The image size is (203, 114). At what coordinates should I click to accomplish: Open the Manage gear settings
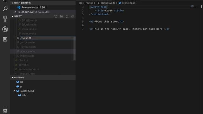point(5,111)
